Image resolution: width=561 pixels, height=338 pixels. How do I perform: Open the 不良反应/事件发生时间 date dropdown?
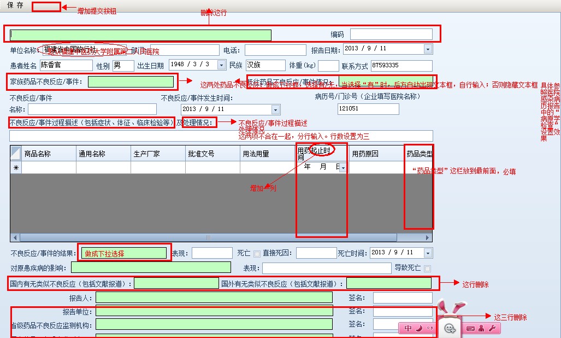click(x=275, y=109)
